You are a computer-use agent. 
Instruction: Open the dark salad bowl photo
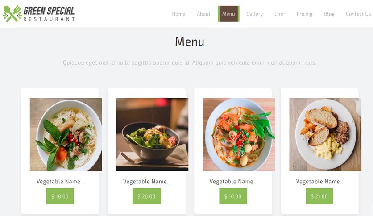[x=152, y=134]
